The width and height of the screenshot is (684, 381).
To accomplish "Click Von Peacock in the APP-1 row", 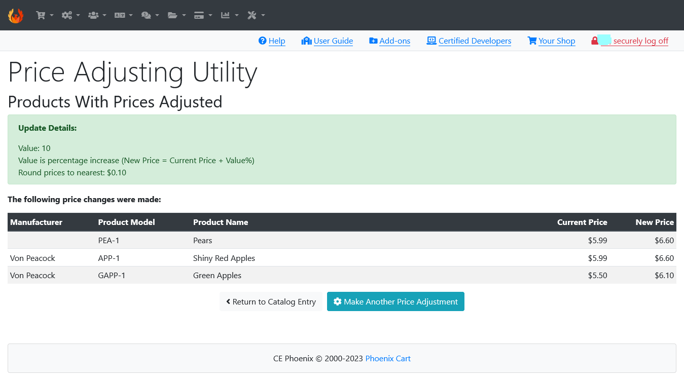I will click(32, 258).
